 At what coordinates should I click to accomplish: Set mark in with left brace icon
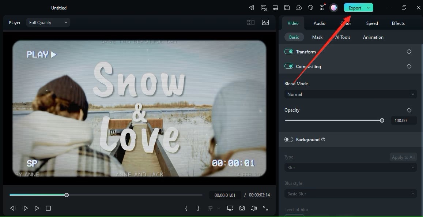186,208
